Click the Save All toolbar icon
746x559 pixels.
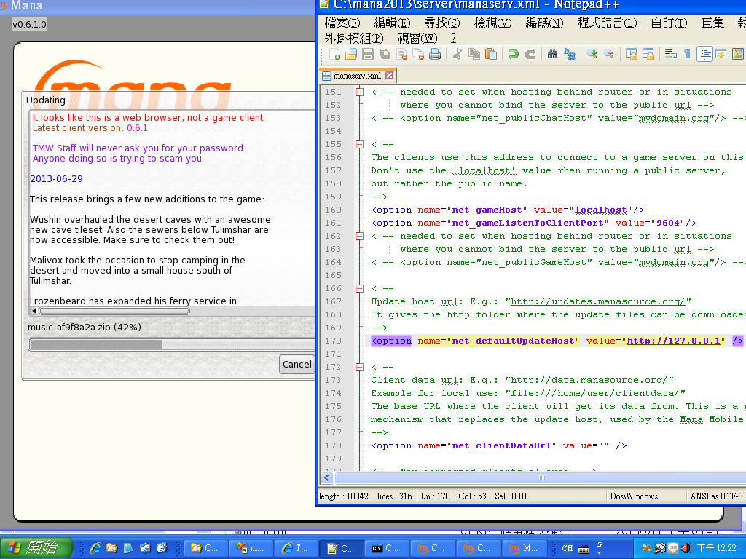click(385, 54)
